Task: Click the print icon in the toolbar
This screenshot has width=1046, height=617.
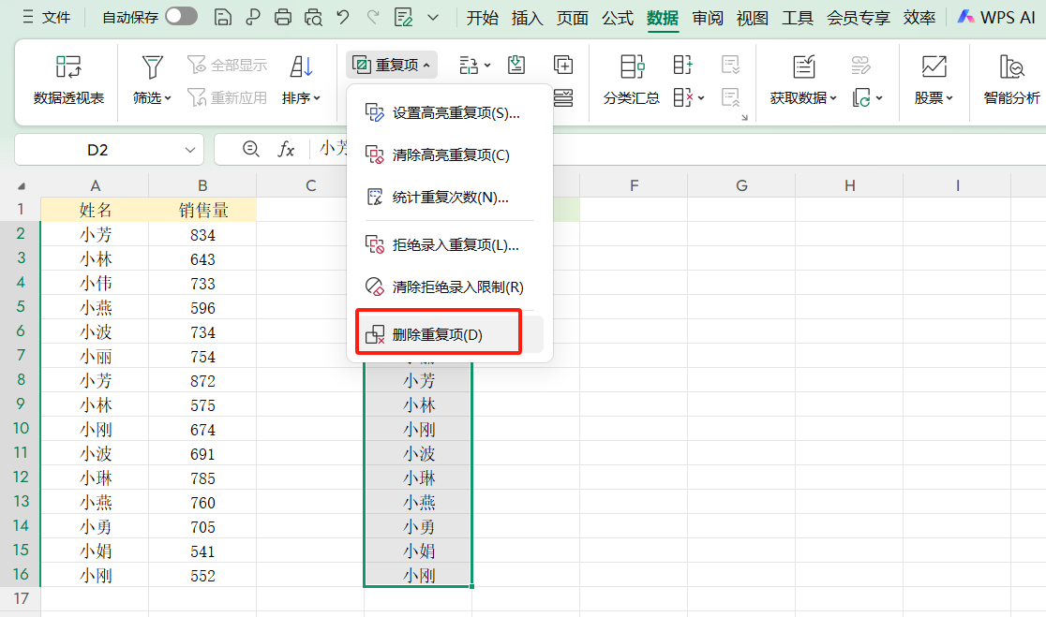Action: 282,17
